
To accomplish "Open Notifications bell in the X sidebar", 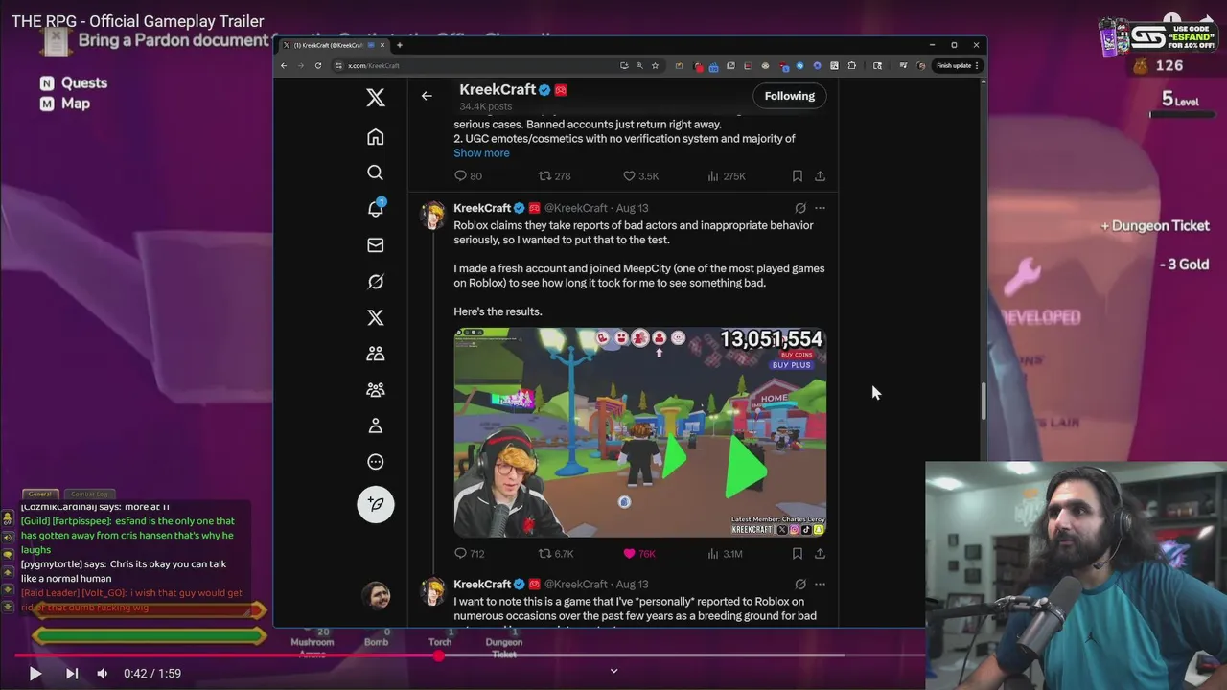I will pyautogui.click(x=376, y=209).
